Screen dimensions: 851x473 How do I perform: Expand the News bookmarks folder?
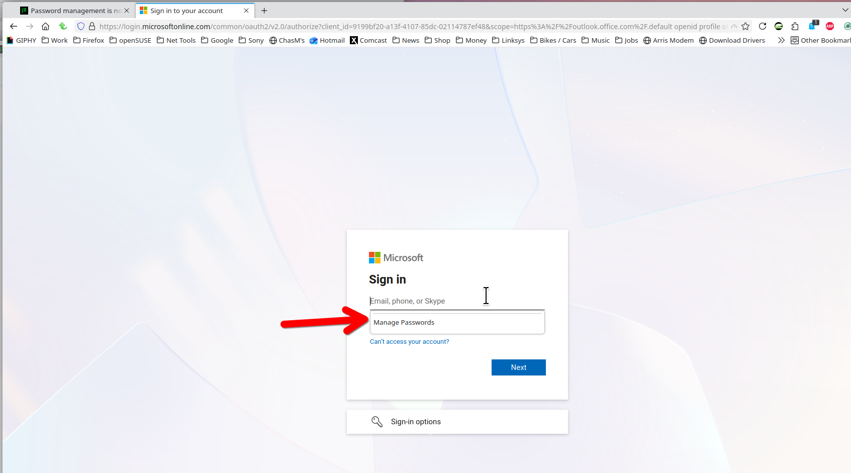406,40
